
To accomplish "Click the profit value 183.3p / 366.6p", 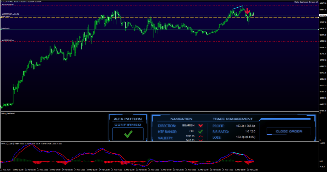I will click(x=246, y=126).
